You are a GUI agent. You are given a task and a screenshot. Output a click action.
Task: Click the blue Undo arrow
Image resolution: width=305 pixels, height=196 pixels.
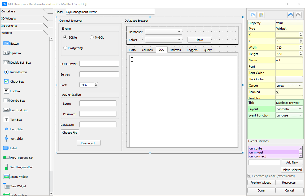[x=290, y=15]
